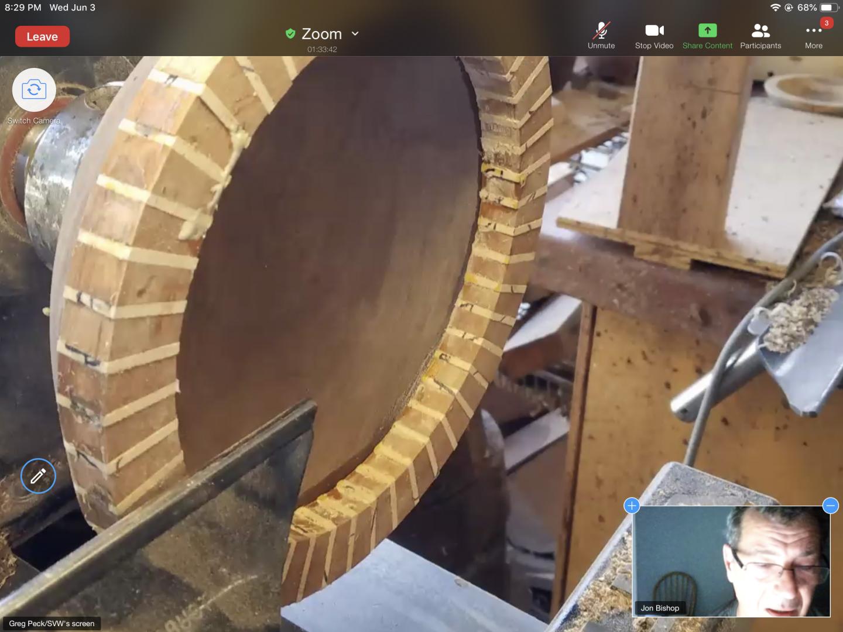
Task: Open the annotation pencil tool
Action: 38,476
